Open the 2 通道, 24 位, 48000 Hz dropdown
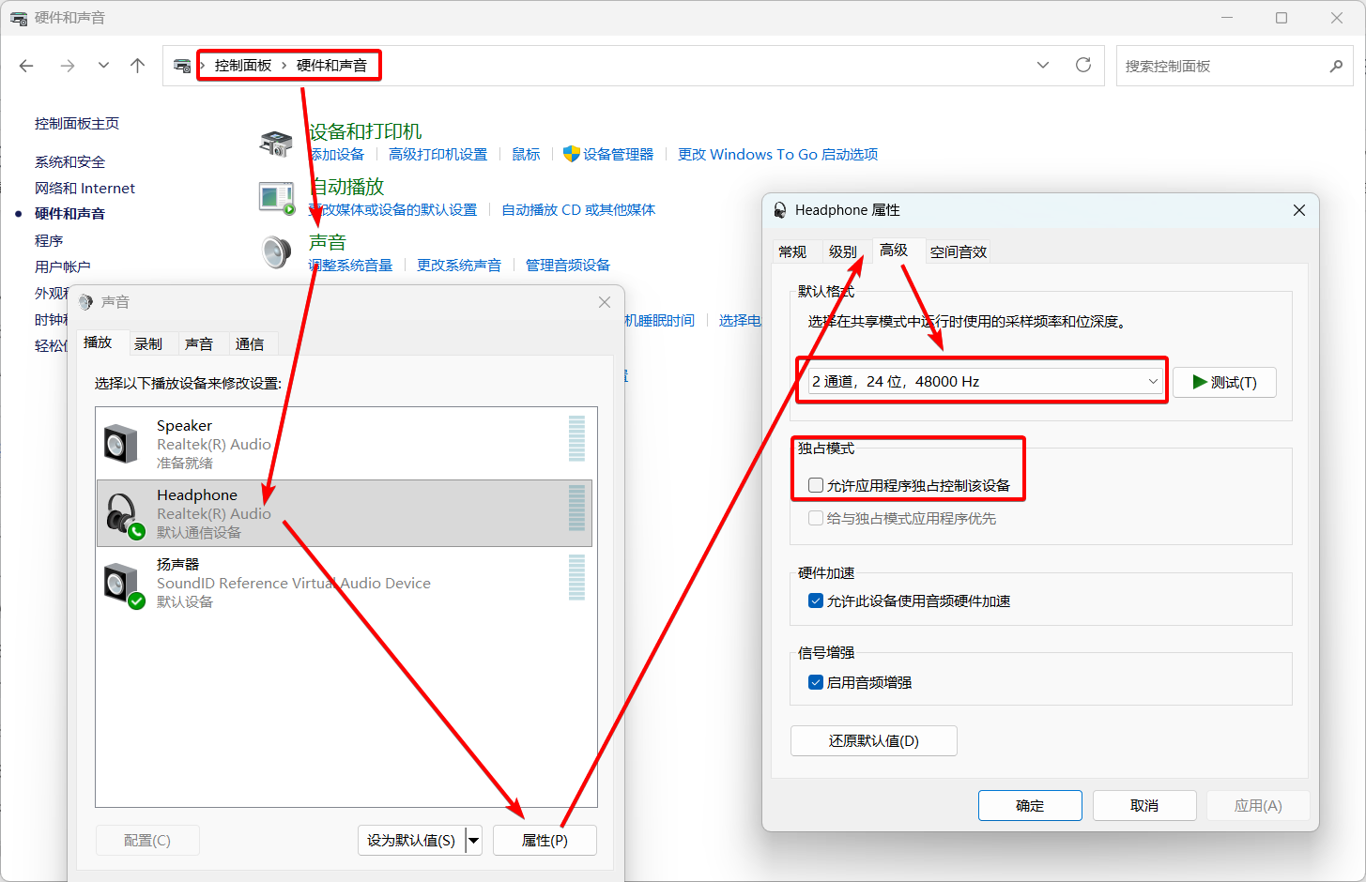Image resolution: width=1366 pixels, height=882 pixels. click(x=984, y=382)
